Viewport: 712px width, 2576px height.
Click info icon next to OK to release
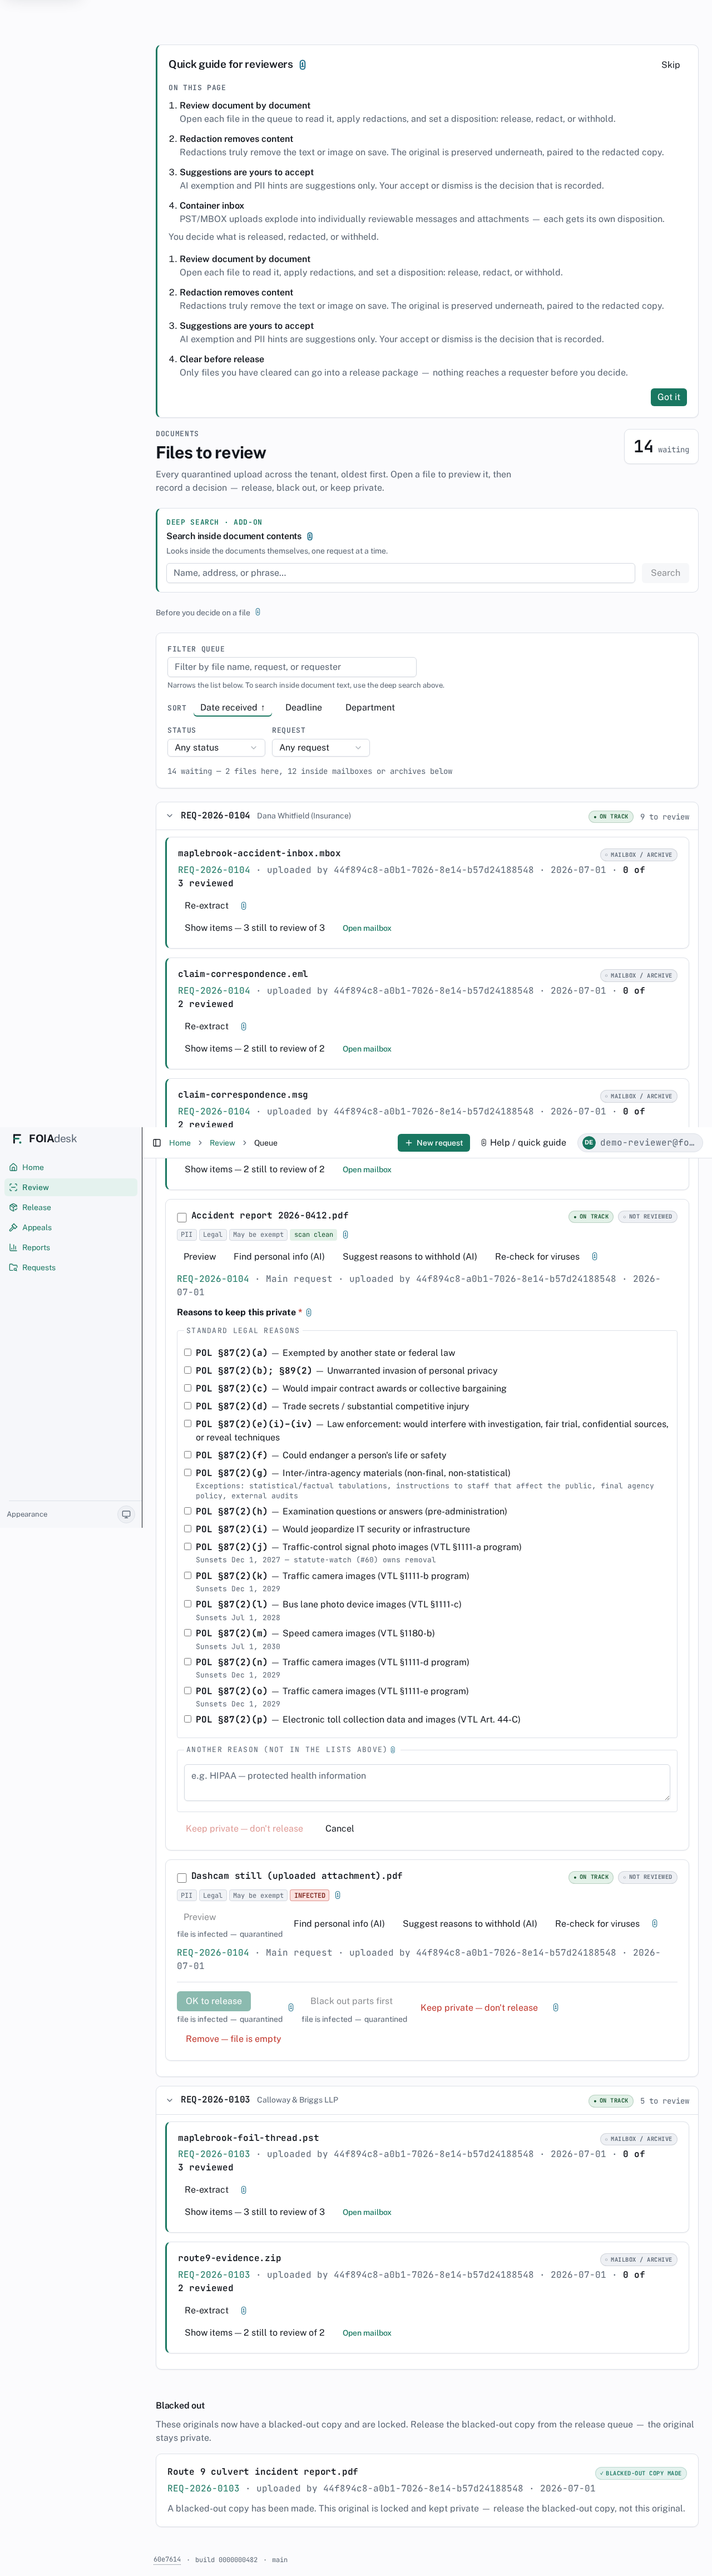click(x=291, y=2008)
